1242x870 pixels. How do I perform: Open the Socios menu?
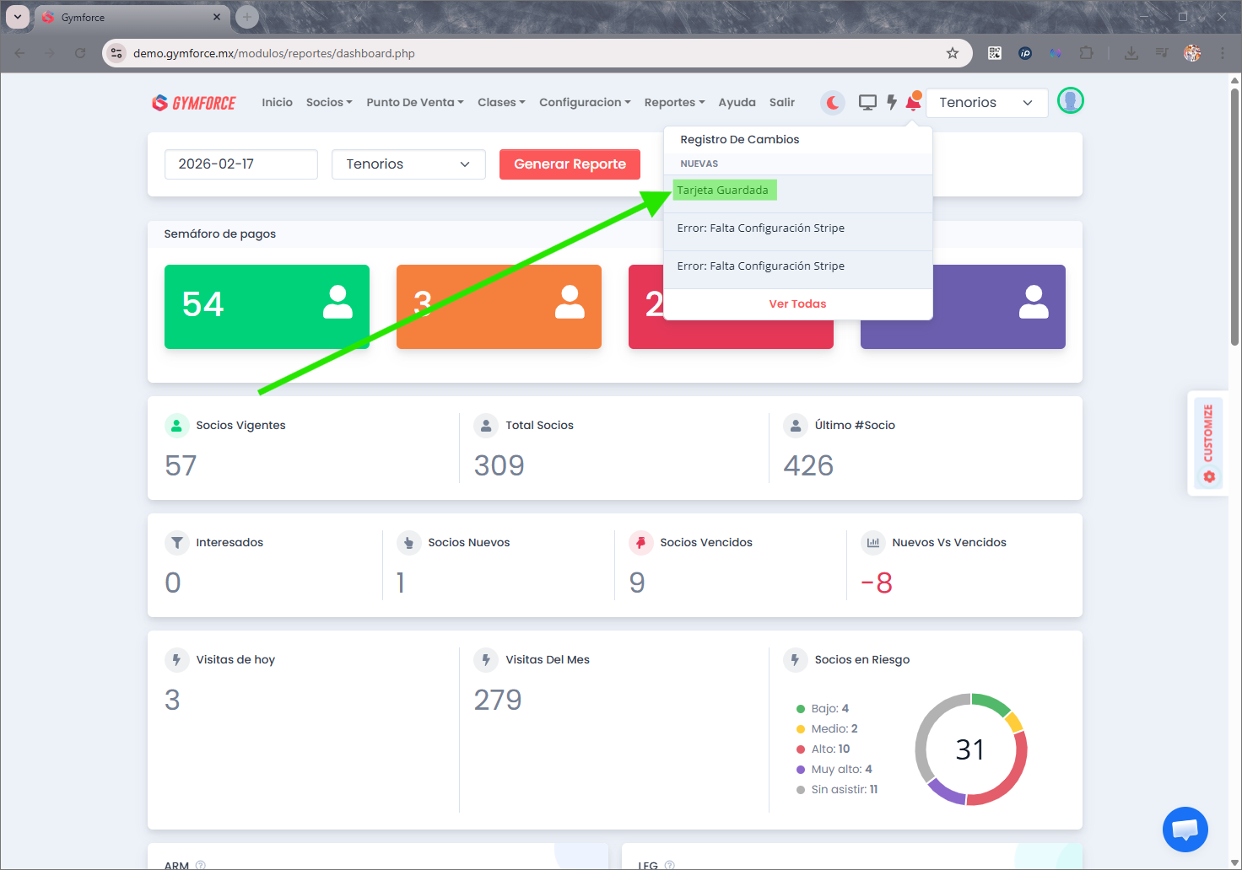click(x=329, y=103)
